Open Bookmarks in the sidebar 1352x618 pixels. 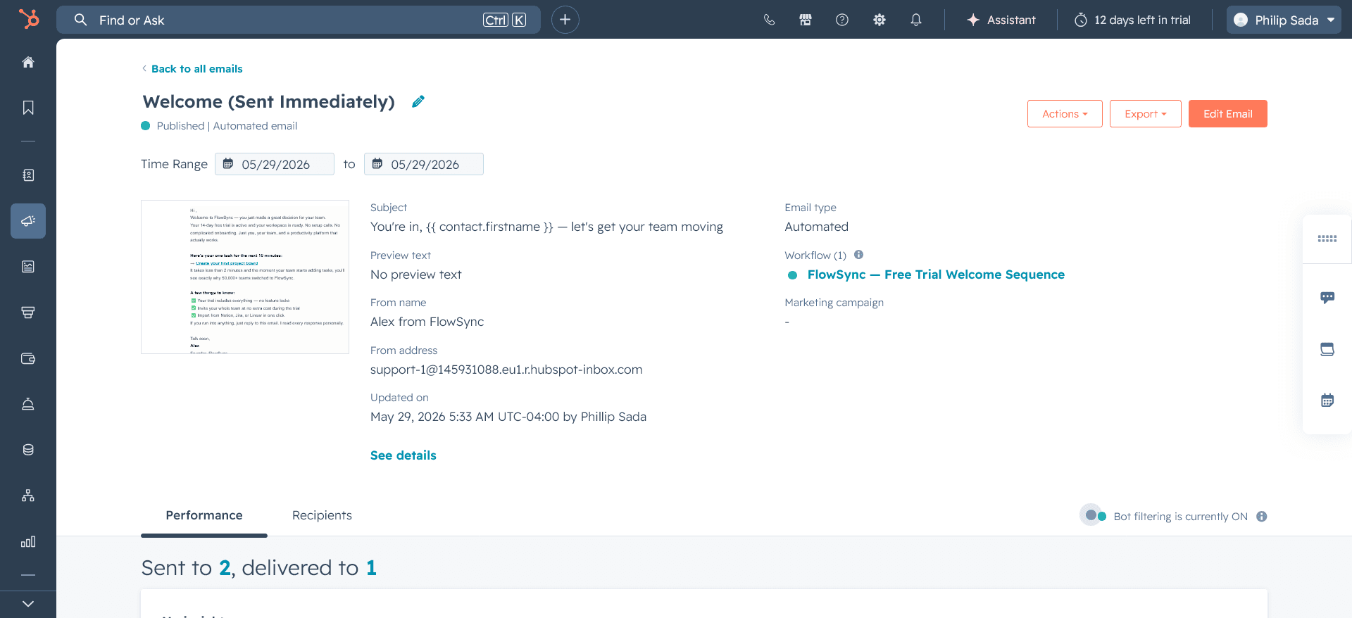pos(28,108)
